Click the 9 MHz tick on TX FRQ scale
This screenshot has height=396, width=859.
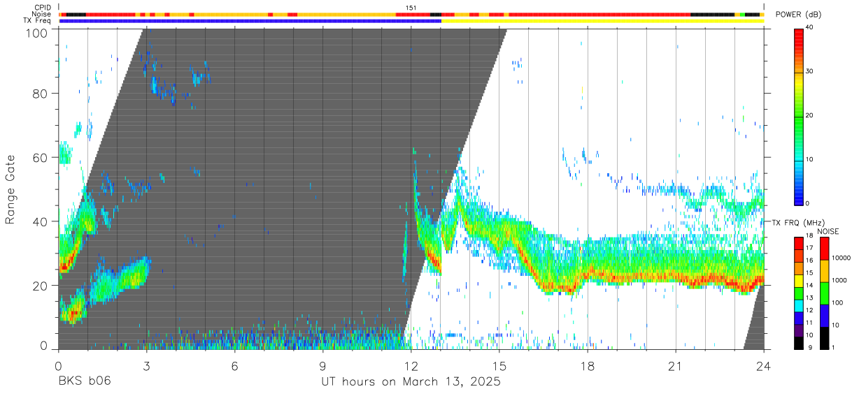point(810,347)
